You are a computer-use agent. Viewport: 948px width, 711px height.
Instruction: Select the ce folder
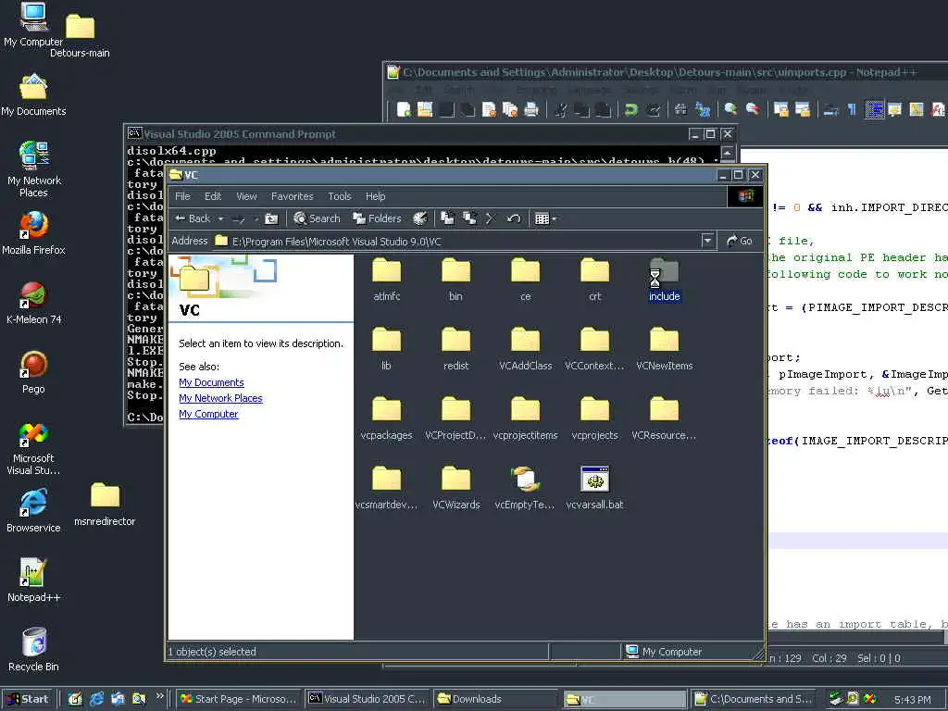click(x=526, y=279)
